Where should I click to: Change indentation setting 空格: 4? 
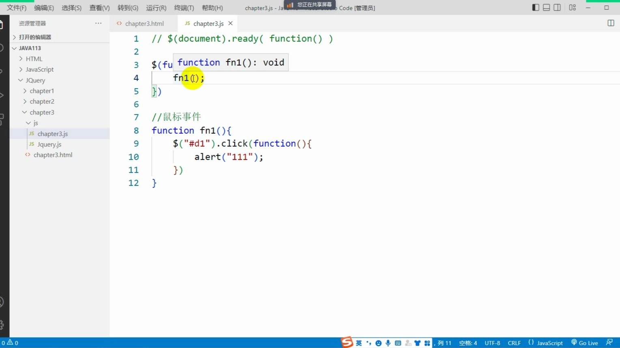pos(468,343)
